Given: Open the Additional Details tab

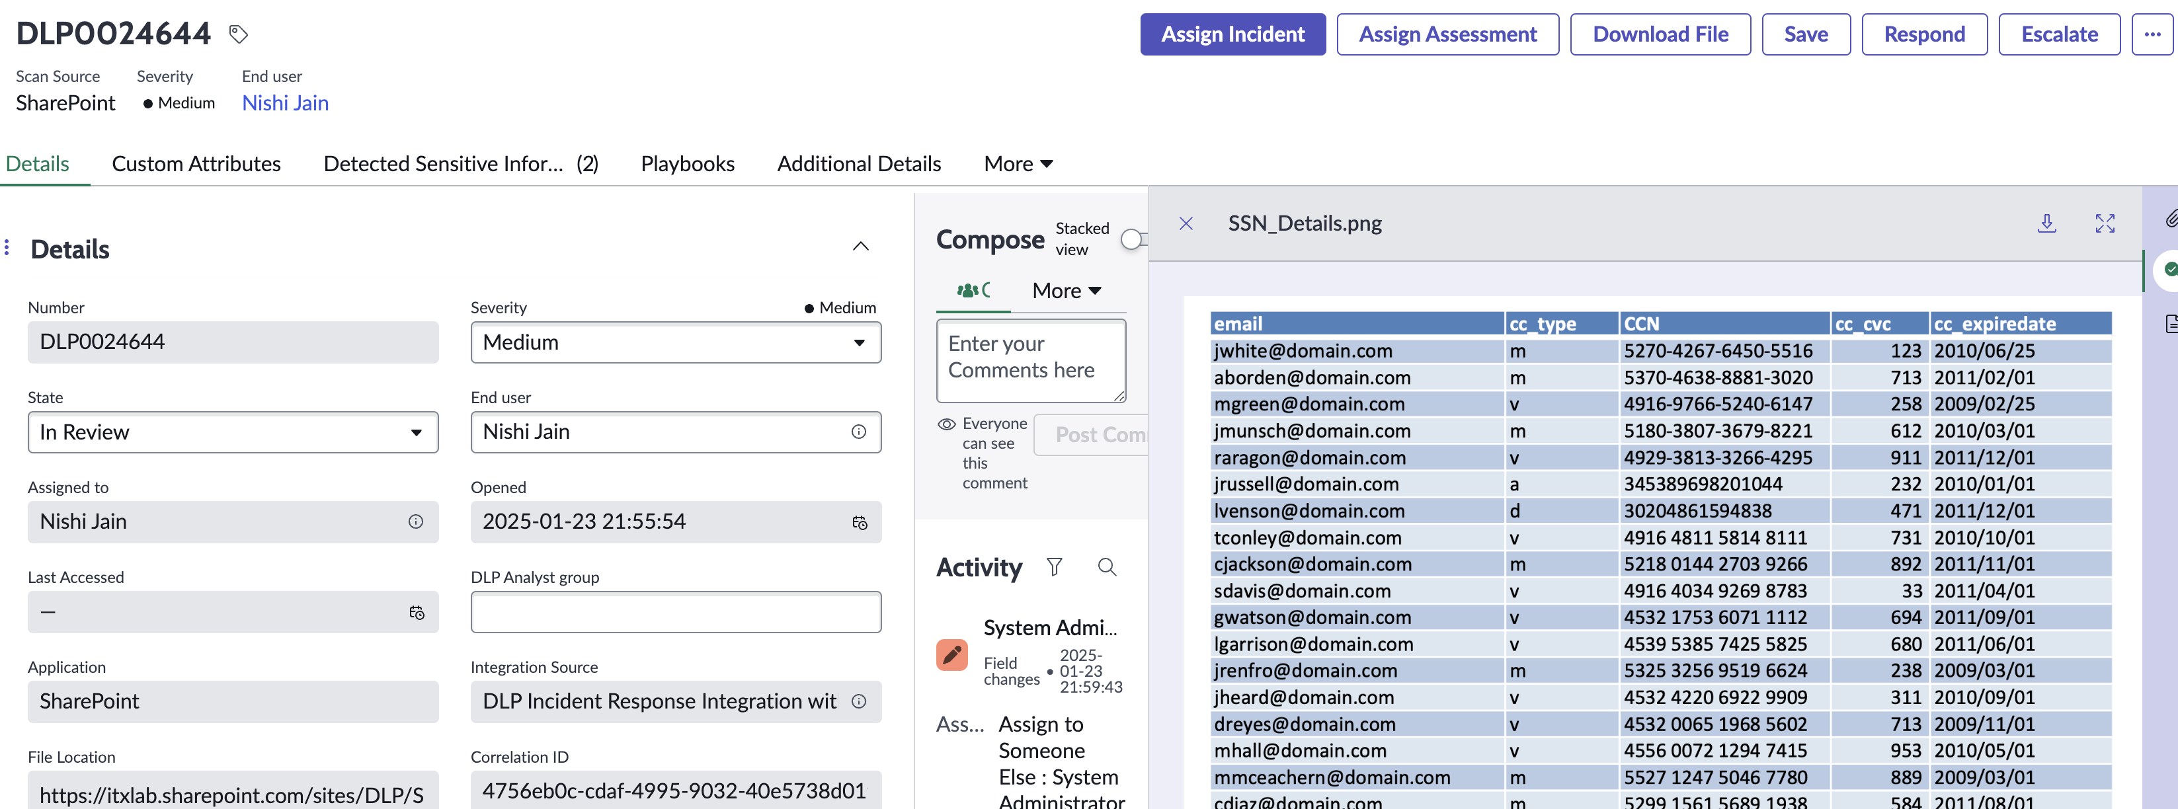Looking at the screenshot, I should (x=859, y=164).
